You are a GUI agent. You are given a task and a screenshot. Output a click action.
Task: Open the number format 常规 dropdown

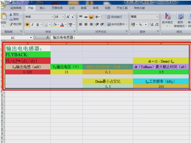tap(157, 17)
